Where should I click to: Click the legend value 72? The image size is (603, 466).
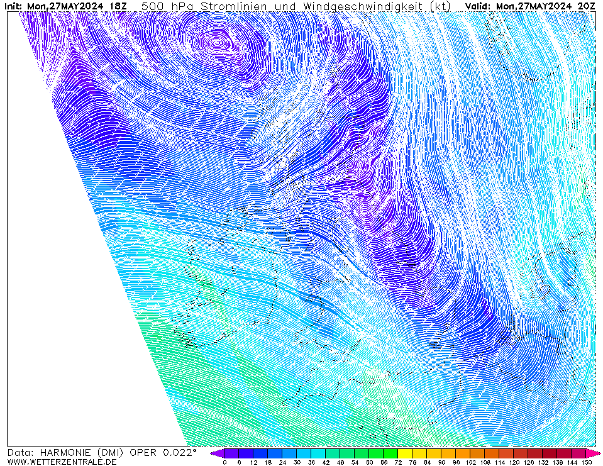pyautogui.click(x=398, y=462)
